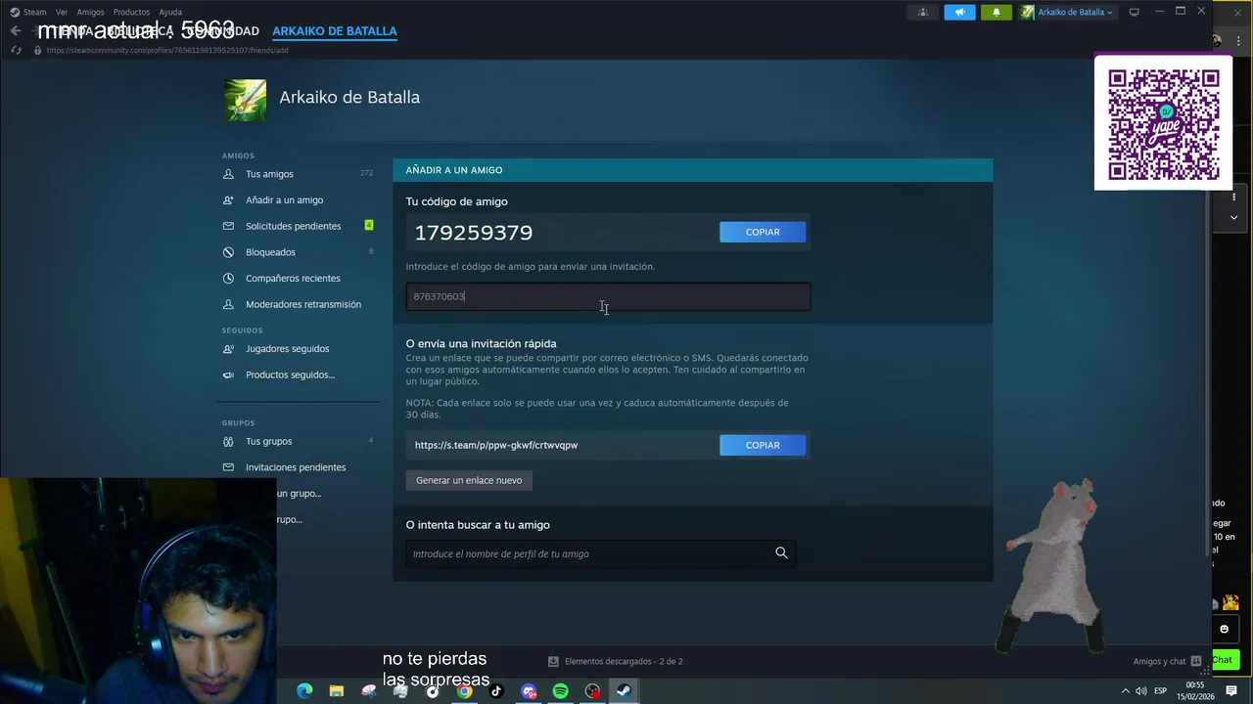Click the ESP language indicator
Screen dimensions: 1253x704
tap(1160, 691)
